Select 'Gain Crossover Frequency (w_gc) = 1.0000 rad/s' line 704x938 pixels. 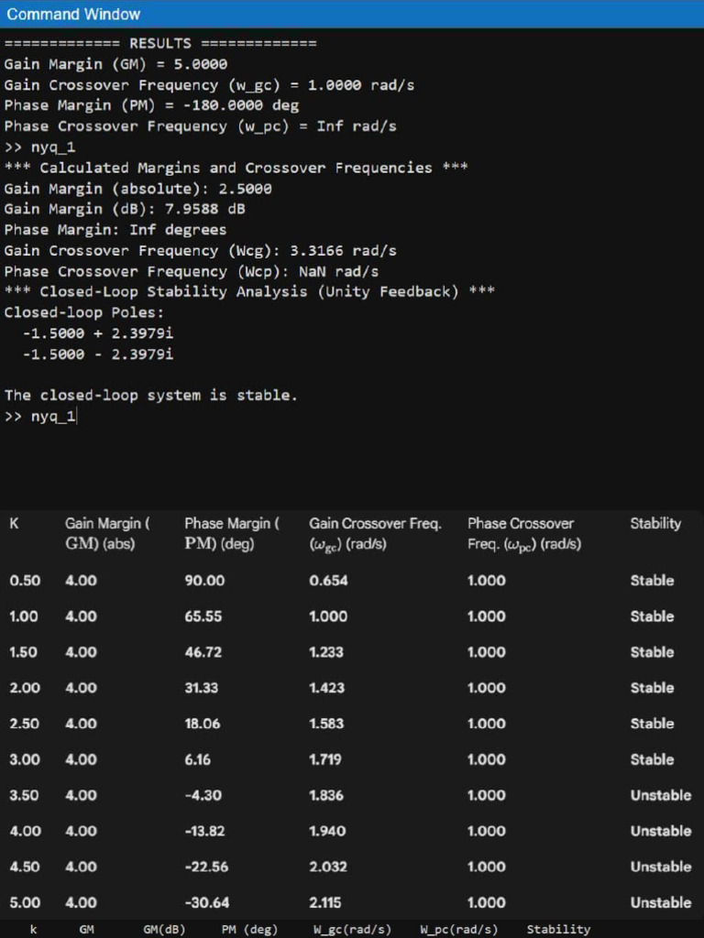coord(209,85)
